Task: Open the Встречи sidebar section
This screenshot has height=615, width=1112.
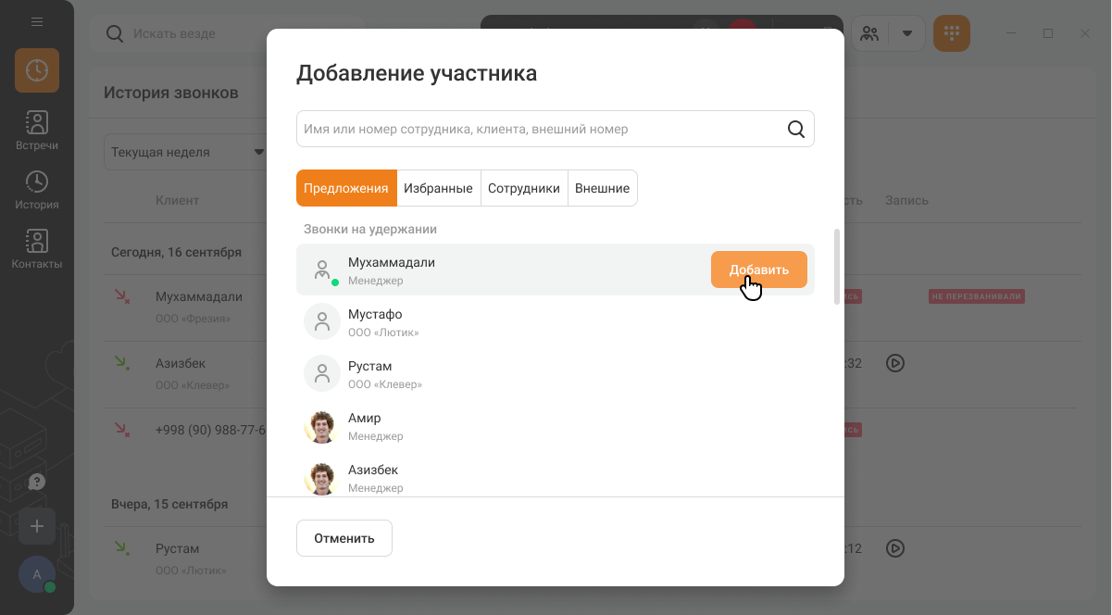Action: click(37, 131)
